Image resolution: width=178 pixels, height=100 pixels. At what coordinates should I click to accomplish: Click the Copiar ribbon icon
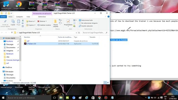click(13, 22)
